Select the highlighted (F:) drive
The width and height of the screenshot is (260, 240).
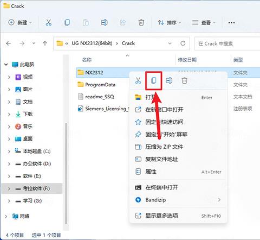click(32, 188)
